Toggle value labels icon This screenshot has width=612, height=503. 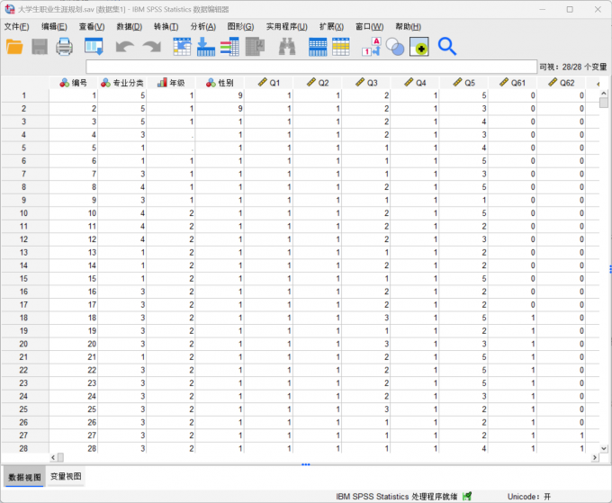(x=371, y=47)
